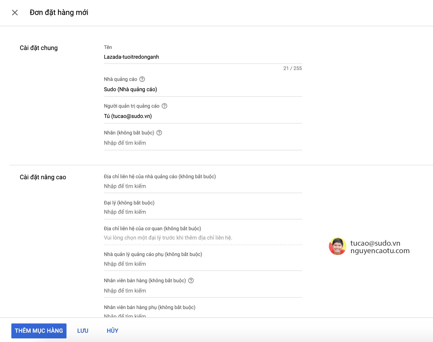This screenshot has height=342, width=433.
Task: Show help for Nhân viên bán hàng
Action: [x=191, y=281]
